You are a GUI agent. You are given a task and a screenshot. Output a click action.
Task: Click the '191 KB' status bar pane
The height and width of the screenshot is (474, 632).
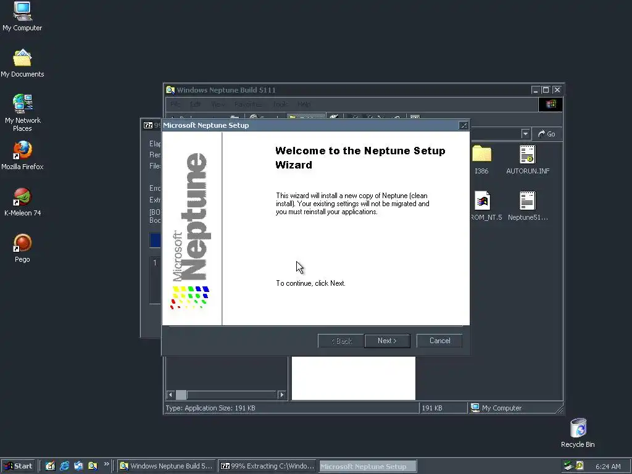tap(443, 408)
